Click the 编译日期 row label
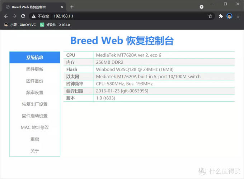 click(x=75, y=91)
